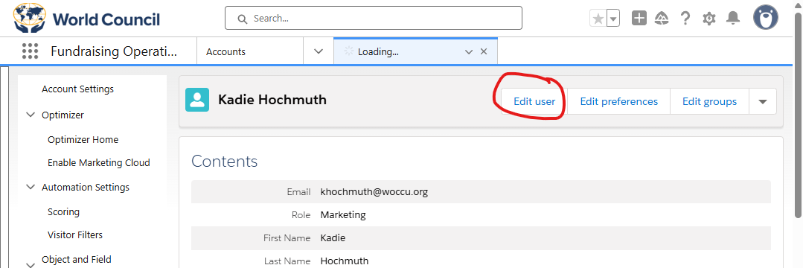Click the Global Actions plus icon
This screenshot has height=268, width=803.
[639, 19]
